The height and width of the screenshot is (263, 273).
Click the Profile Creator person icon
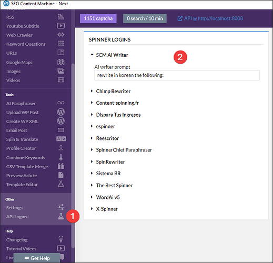tap(61, 148)
